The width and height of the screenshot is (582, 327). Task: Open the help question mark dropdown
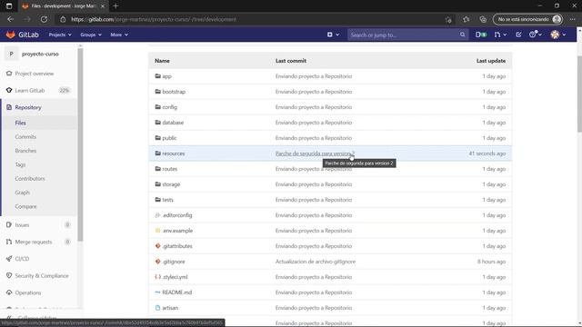(536, 35)
